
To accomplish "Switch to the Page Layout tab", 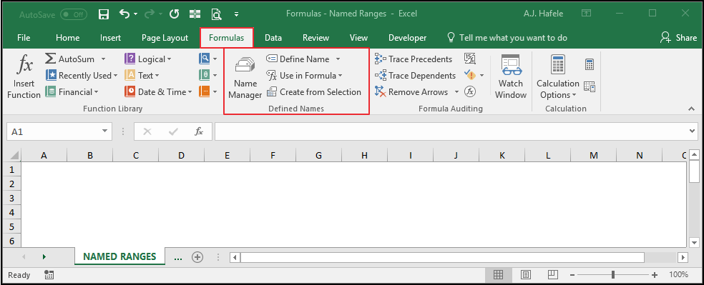I will [x=165, y=38].
